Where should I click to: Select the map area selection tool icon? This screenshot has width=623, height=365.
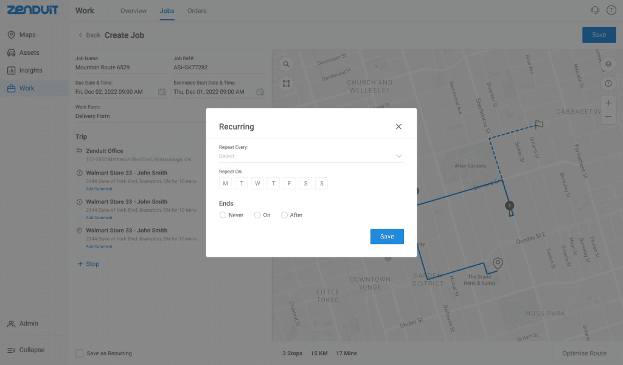coord(286,83)
